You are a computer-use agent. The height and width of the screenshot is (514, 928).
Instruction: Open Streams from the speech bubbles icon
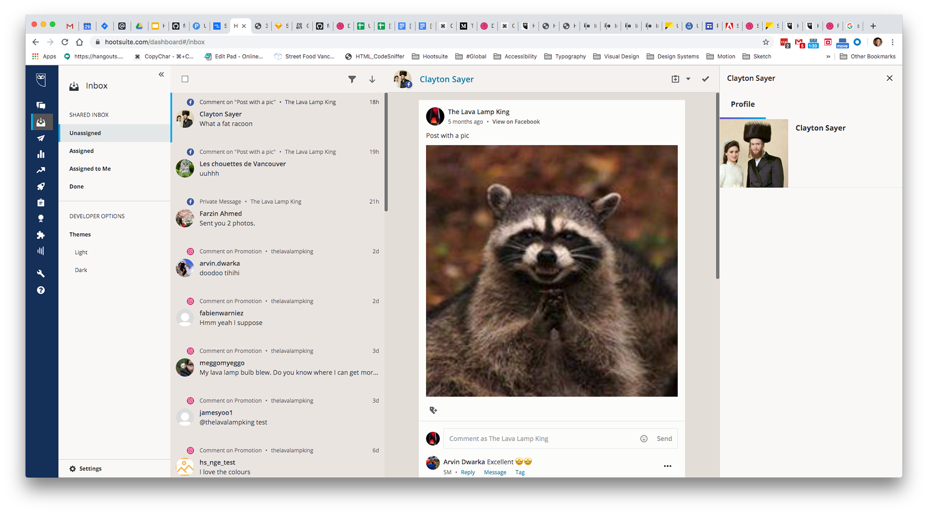pos(41,105)
